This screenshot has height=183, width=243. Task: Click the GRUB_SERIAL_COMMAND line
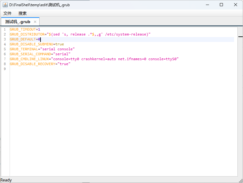(40, 54)
